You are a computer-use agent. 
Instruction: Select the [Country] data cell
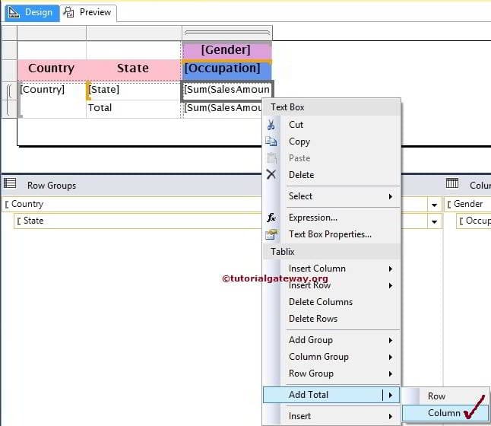pyautogui.click(x=52, y=100)
